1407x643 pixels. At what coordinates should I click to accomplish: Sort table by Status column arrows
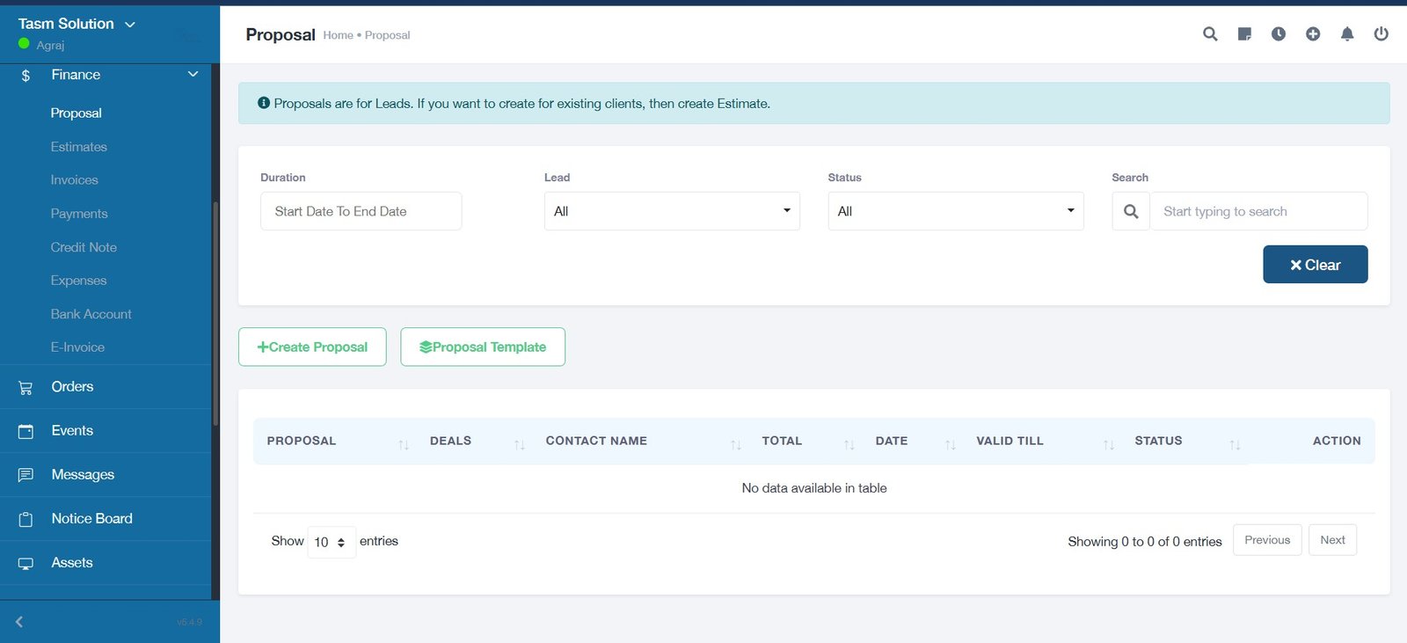(1235, 445)
